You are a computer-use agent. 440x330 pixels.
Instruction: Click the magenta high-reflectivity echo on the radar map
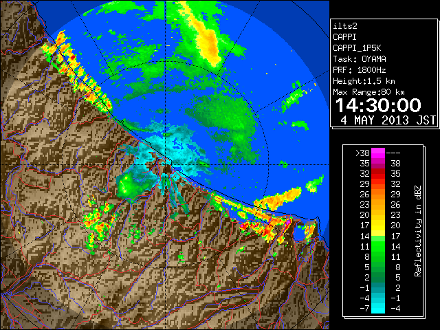(x=288, y=223)
